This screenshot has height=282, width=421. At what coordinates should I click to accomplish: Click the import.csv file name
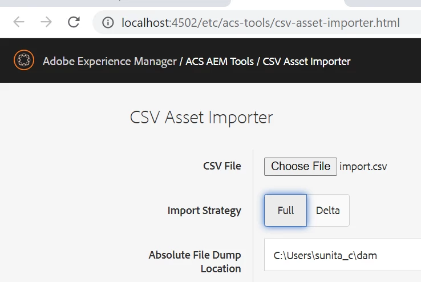pos(363,166)
